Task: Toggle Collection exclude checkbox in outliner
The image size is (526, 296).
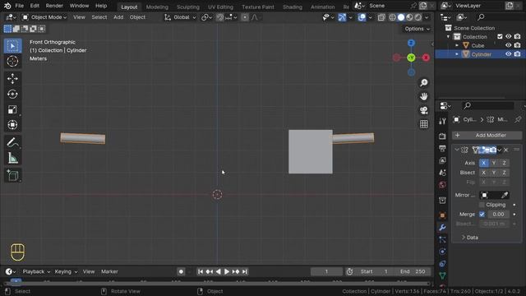Action: pyautogui.click(x=500, y=36)
